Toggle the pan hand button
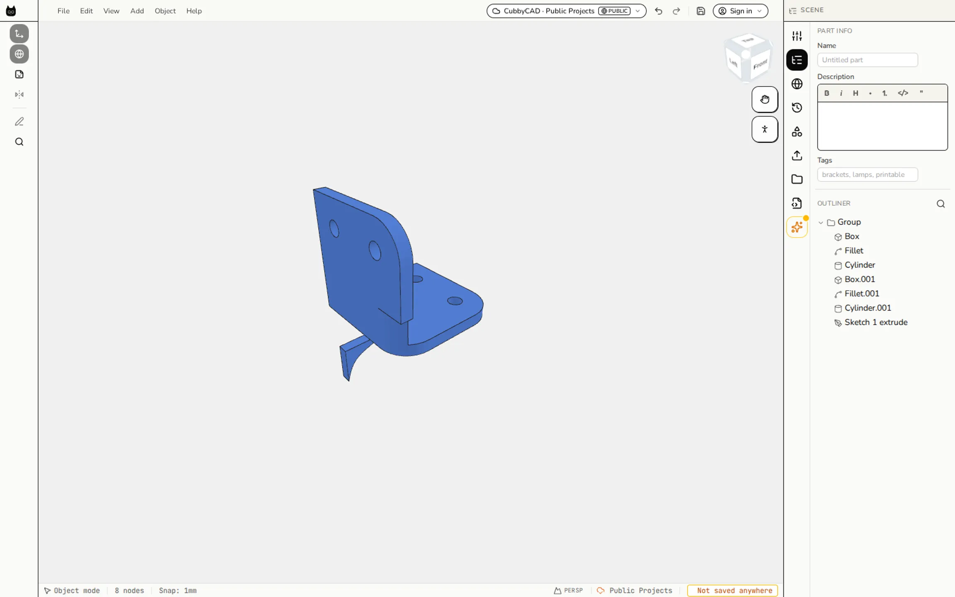This screenshot has height=597, width=955. (765, 99)
